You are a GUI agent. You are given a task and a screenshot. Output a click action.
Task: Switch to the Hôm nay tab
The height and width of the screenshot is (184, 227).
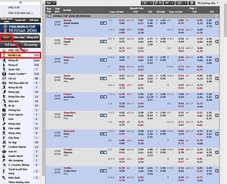[19, 37]
